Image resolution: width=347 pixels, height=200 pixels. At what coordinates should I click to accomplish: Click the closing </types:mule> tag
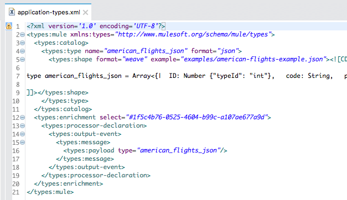point(50,192)
